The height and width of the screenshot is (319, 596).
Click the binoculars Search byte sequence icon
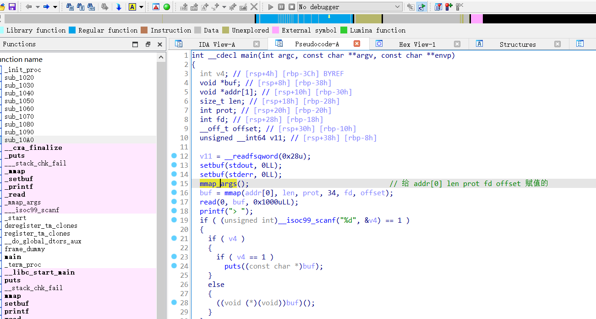click(x=91, y=7)
